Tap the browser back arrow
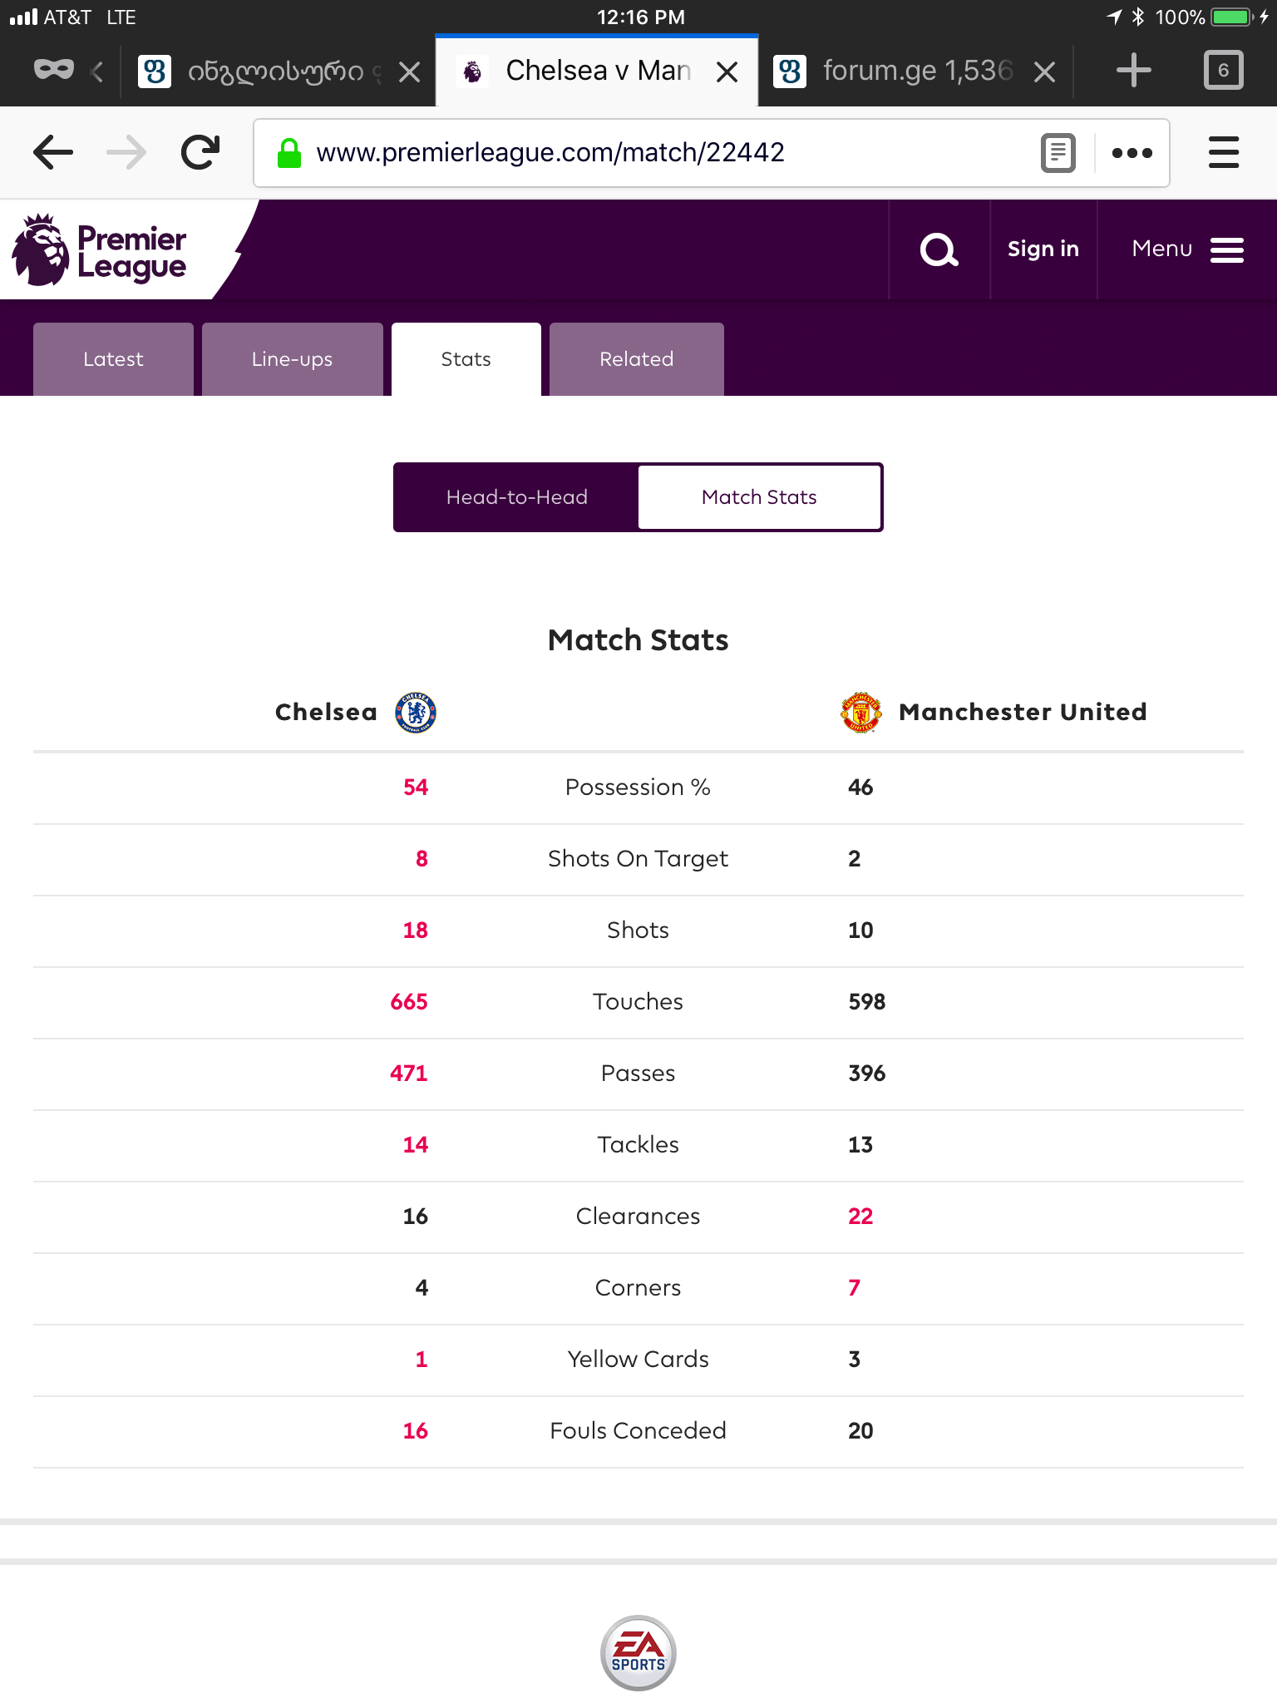 53,152
